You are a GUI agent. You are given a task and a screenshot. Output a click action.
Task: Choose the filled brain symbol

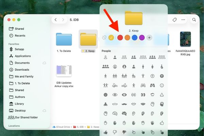124,114
